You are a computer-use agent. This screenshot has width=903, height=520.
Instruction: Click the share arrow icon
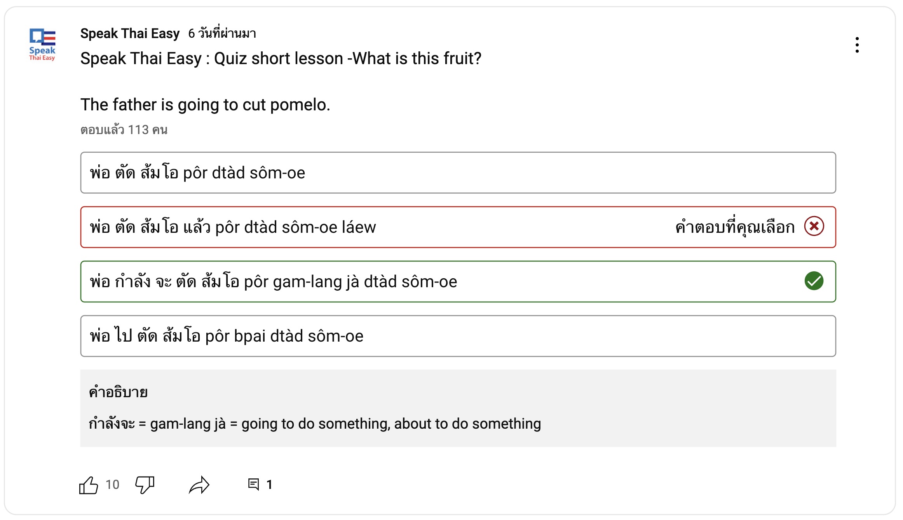tap(199, 485)
